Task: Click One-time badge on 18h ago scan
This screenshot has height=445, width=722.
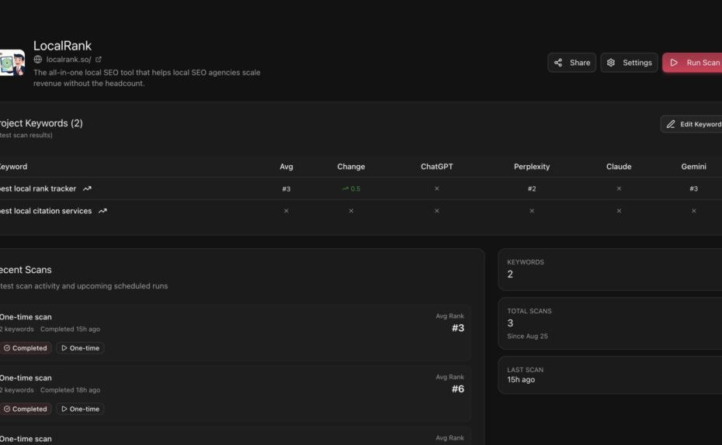Action: 80,409
